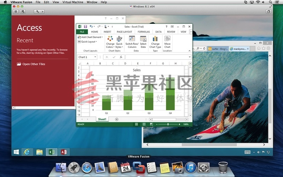Collapse the Excel ribbon with chevron
Screen dimensions: 283x177
[190, 51]
